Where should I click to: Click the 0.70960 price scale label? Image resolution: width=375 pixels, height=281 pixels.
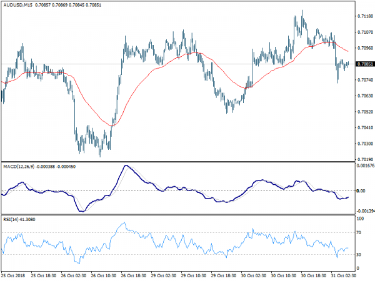[365, 48]
